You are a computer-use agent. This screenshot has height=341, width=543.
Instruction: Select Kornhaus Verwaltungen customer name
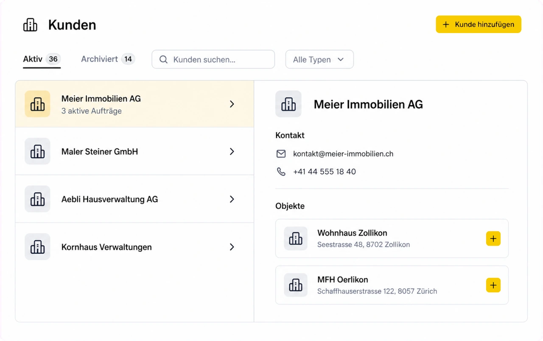(x=106, y=247)
